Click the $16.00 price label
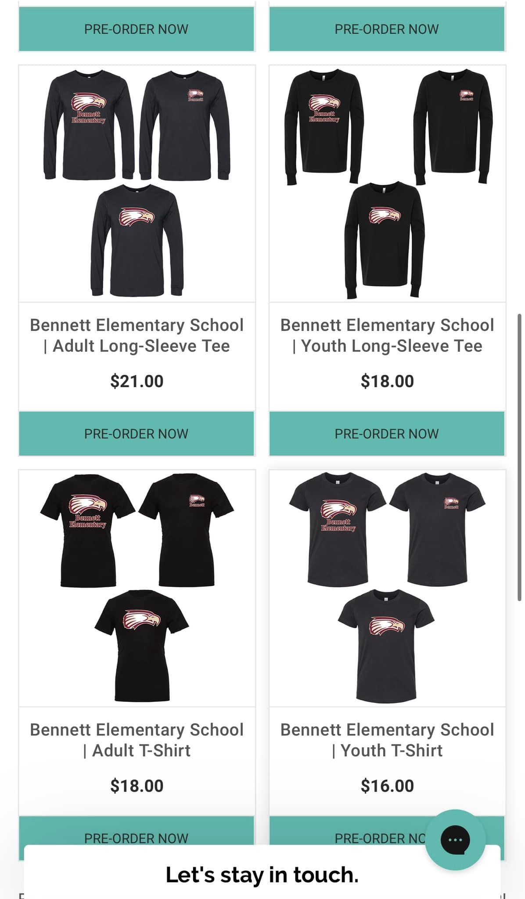This screenshot has width=525, height=899. (x=387, y=786)
